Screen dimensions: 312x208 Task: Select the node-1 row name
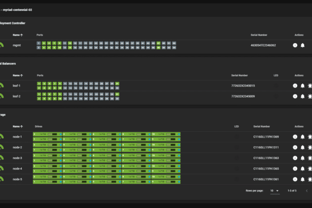(x=17, y=137)
